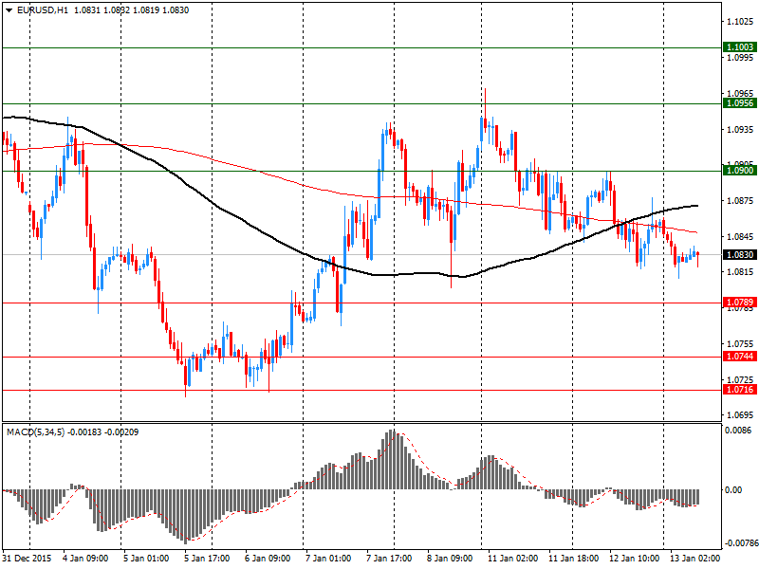Click the 1.0845 price scale value
759x569 pixels.
(741, 236)
